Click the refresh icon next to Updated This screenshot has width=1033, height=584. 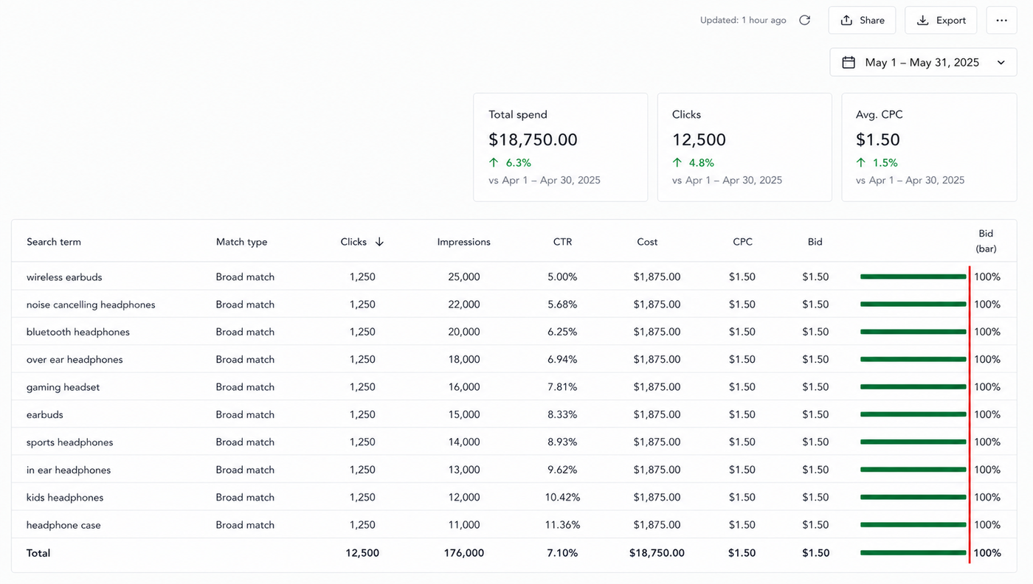(804, 21)
